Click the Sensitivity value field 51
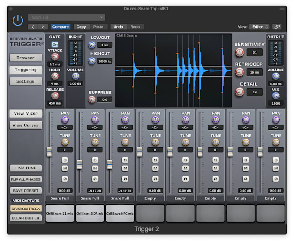The image size is (294, 243). point(255,52)
